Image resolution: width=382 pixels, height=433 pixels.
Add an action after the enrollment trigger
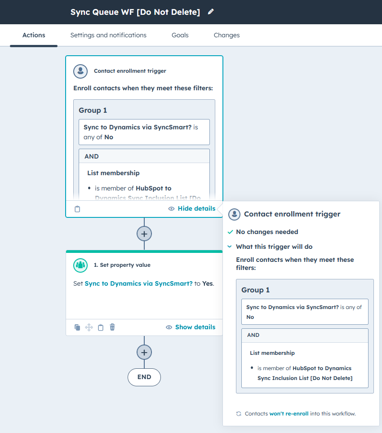[144, 234]
